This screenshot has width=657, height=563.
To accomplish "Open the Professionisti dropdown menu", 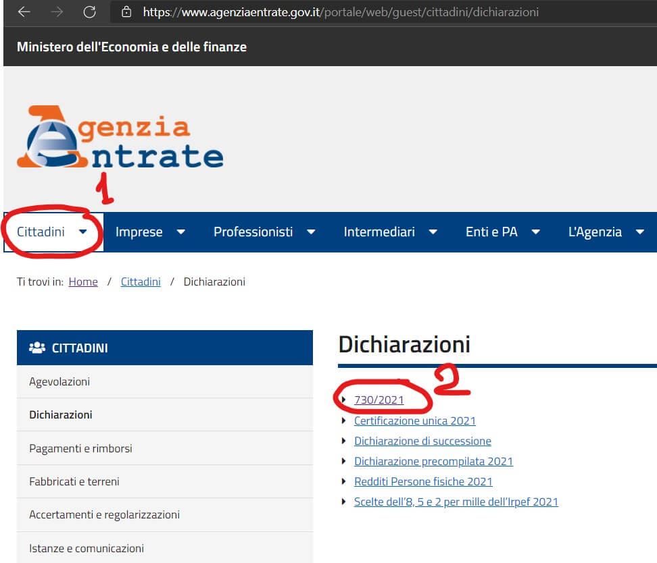I will (264, 232).
